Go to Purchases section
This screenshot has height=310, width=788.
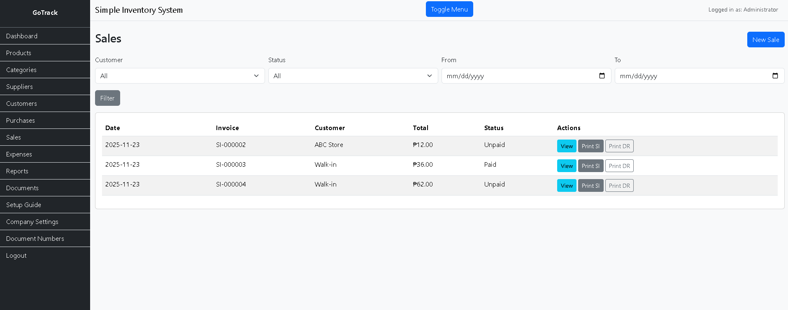(x=45, y=120)
